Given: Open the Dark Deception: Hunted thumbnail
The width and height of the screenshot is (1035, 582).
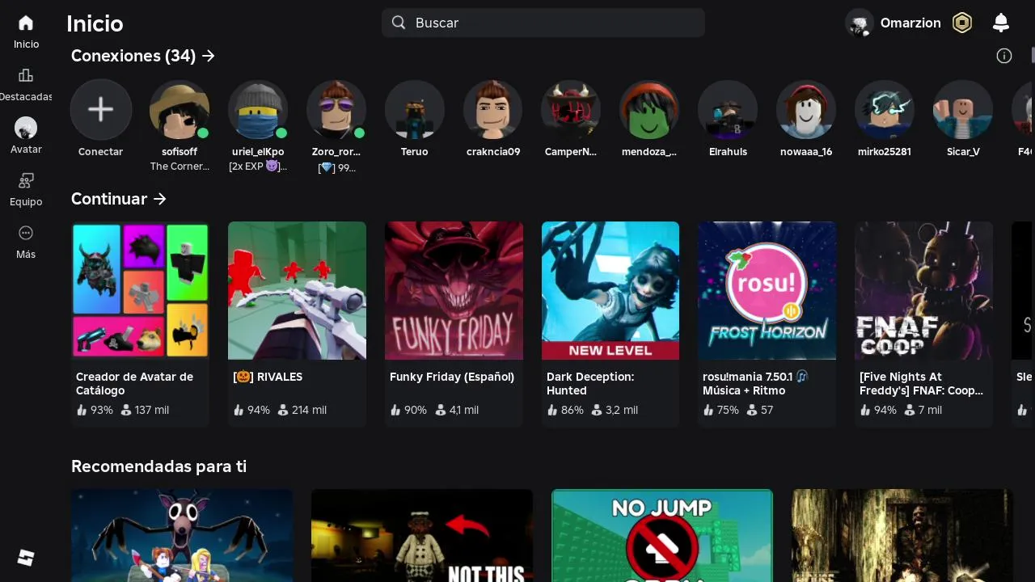Looking at the screenshot, I should [610, 291].
